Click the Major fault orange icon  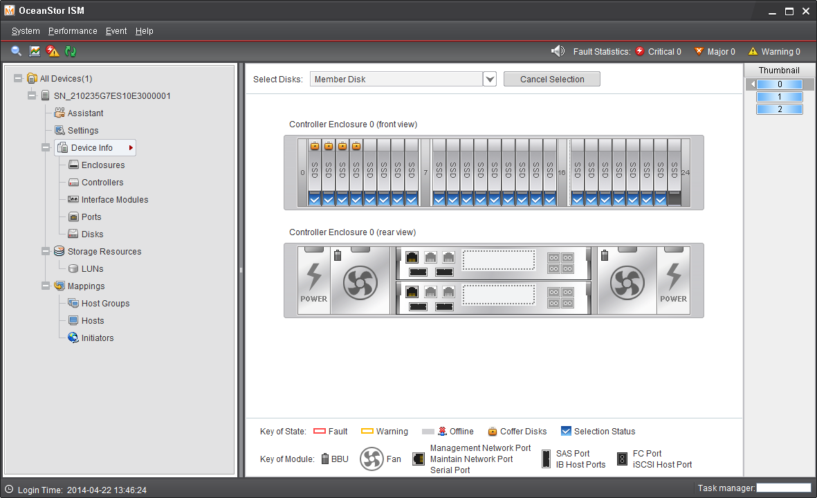(x=699, y=51)
